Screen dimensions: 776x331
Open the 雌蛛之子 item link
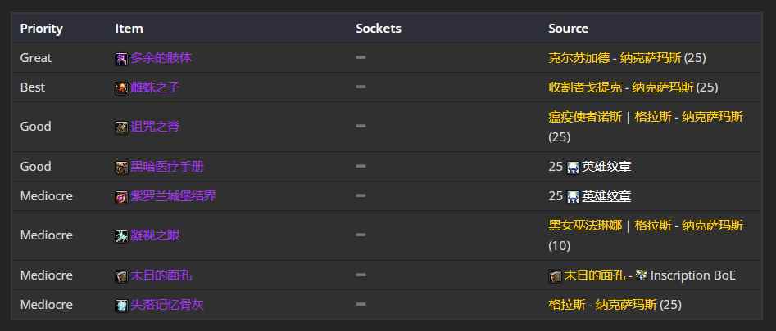[x=155, y=87]
